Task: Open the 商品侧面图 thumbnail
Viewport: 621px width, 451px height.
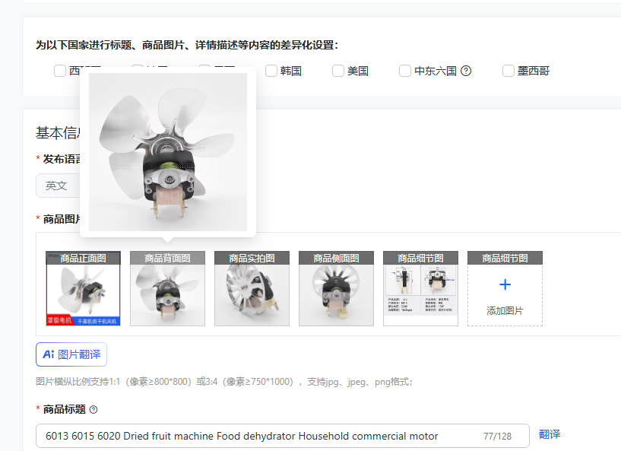Action: tap(336, 288)
